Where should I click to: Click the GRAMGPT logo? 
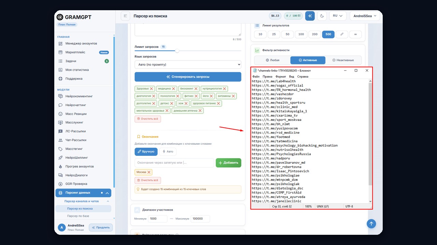click(74, 17)
